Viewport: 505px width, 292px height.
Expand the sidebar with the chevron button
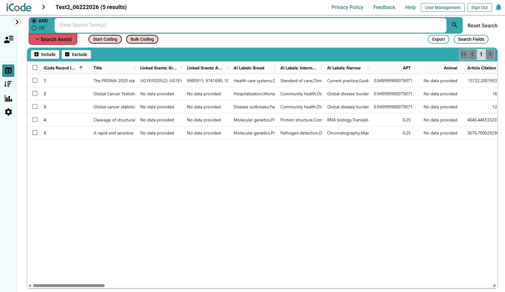(17, 22)
